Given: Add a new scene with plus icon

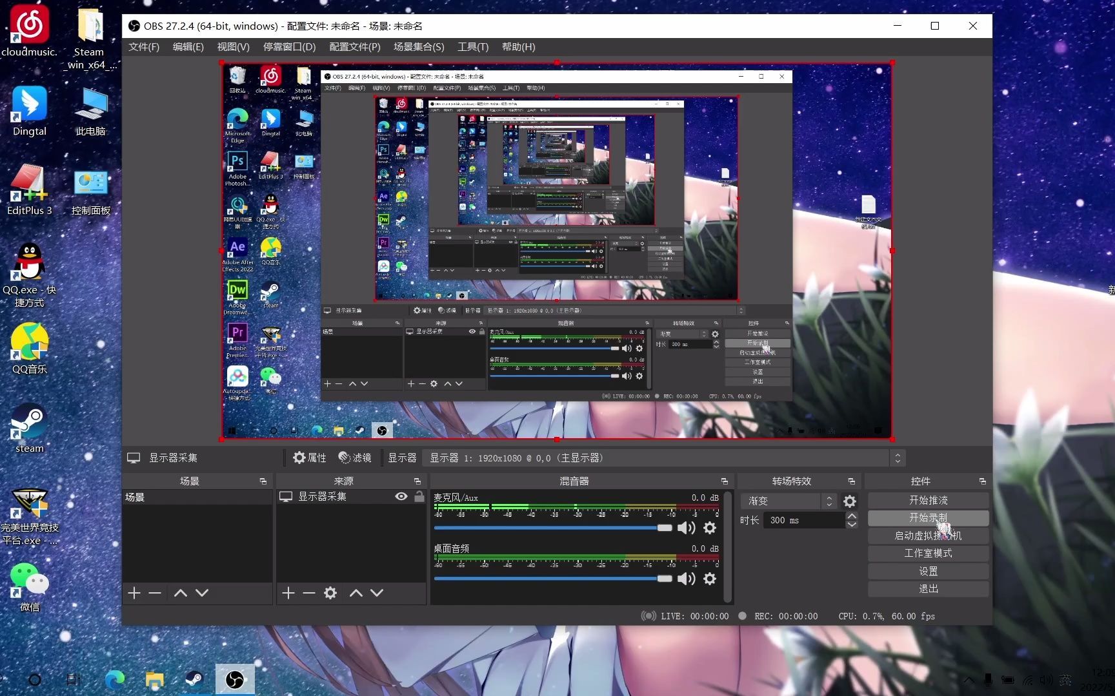Looking at the screenshot, I should click(x=134, y=593).
